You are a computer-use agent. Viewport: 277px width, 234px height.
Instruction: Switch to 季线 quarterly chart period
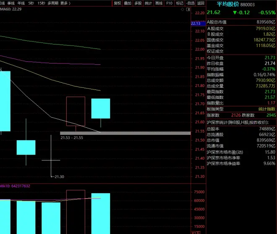click(11, 3)
